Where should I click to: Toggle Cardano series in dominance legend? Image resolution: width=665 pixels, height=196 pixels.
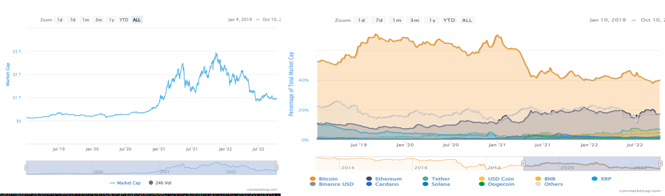click(382, 184)
